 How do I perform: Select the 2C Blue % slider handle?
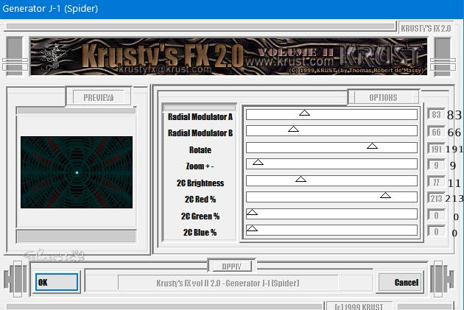click(x=252, y=228)
